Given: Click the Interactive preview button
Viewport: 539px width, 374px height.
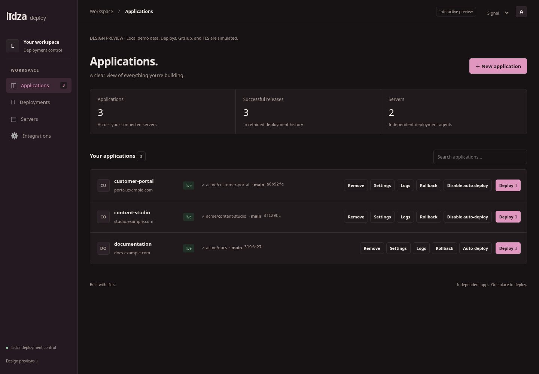Looking at the screenshot, I should click(456, 12).
